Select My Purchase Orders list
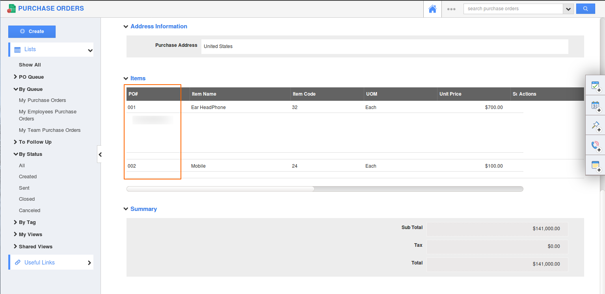 point(43,100)
